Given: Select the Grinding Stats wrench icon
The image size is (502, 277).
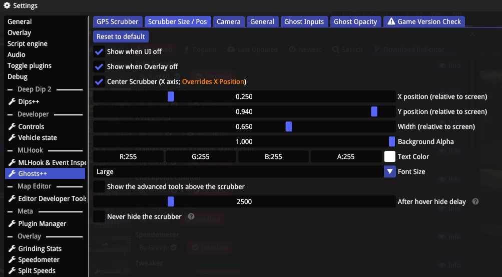Looking at the screenshot, I should pos(12,248).
